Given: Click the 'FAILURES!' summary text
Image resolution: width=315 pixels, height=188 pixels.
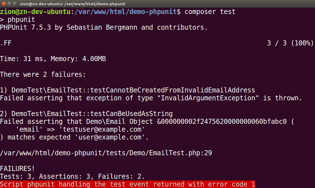Looking at the screenshot, I should click(x=17, y=169).
